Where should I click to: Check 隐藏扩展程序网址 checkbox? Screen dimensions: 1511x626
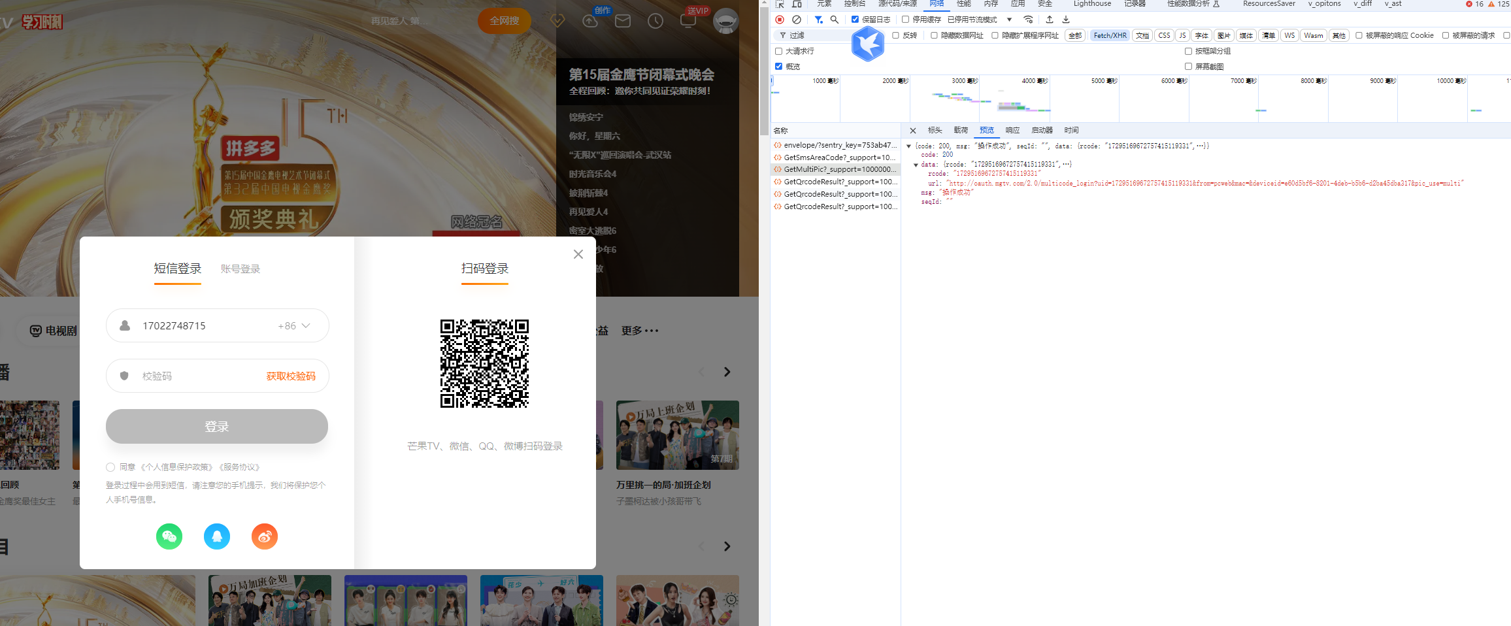(995, 35)
